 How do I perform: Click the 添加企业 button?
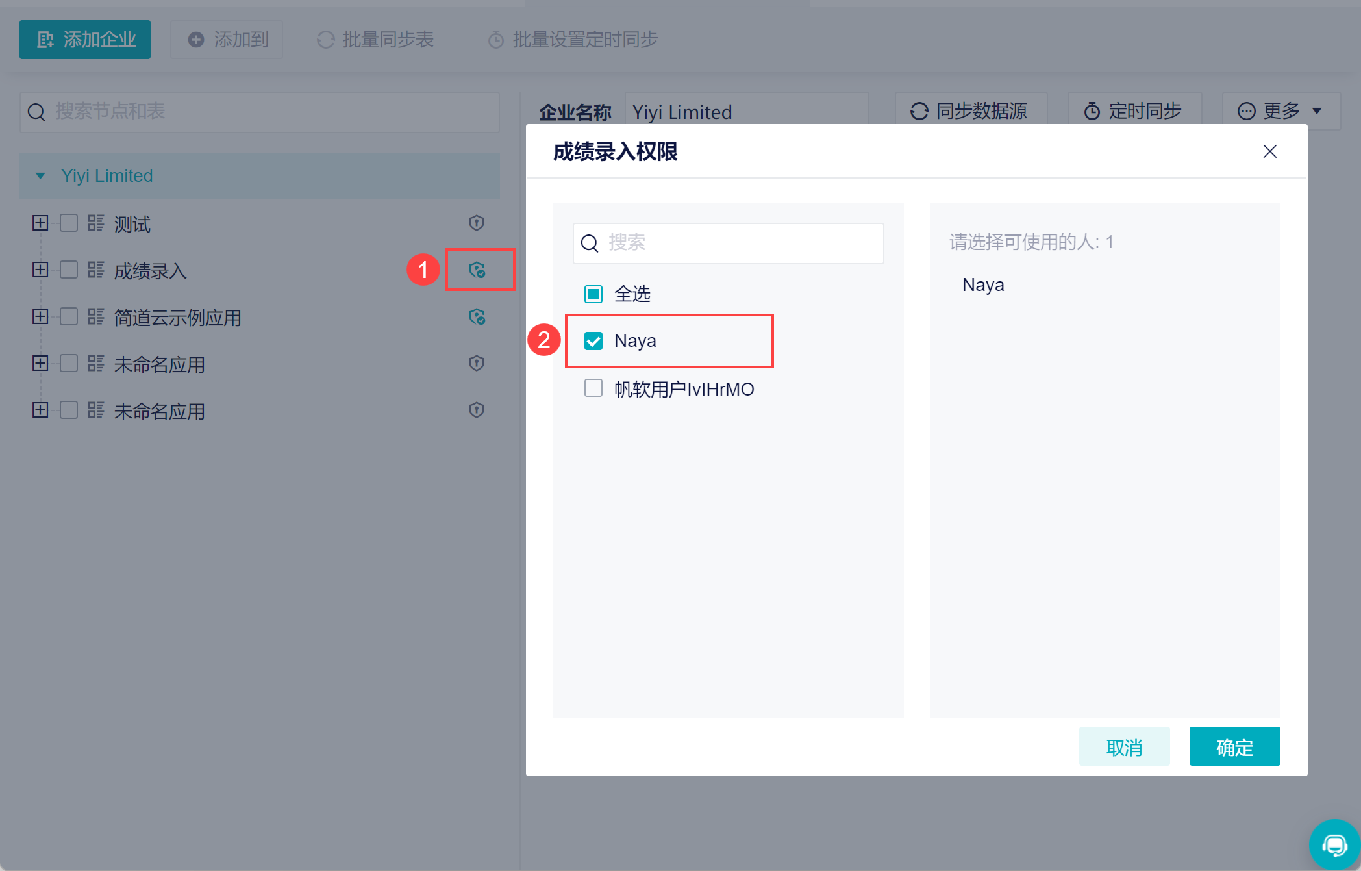tap(85, 40)
